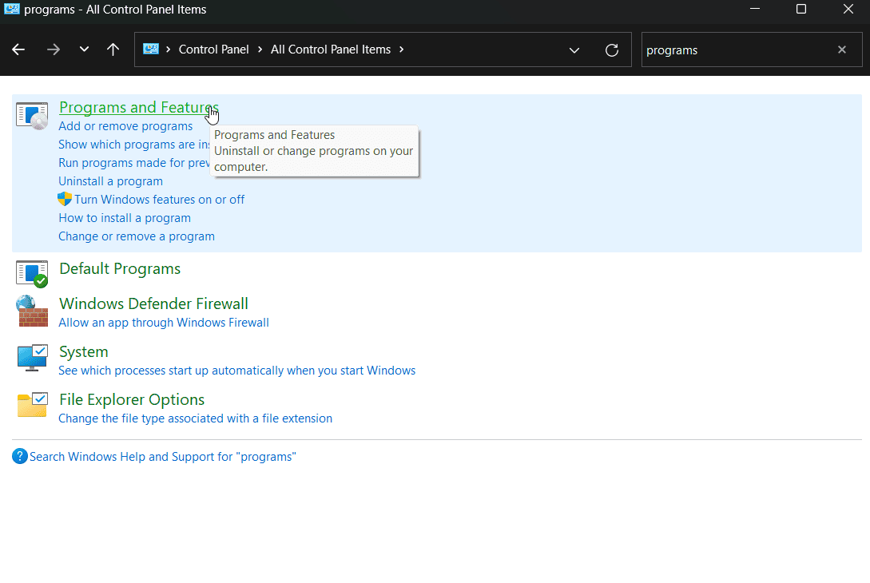870x583 pixels.
Task: Expand chevron after All Control Panel Items
Action: [401, 50]
